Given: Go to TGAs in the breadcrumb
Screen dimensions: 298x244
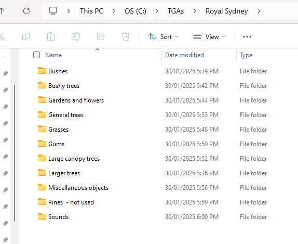Looking at the screenshot, I should (175, 11).
